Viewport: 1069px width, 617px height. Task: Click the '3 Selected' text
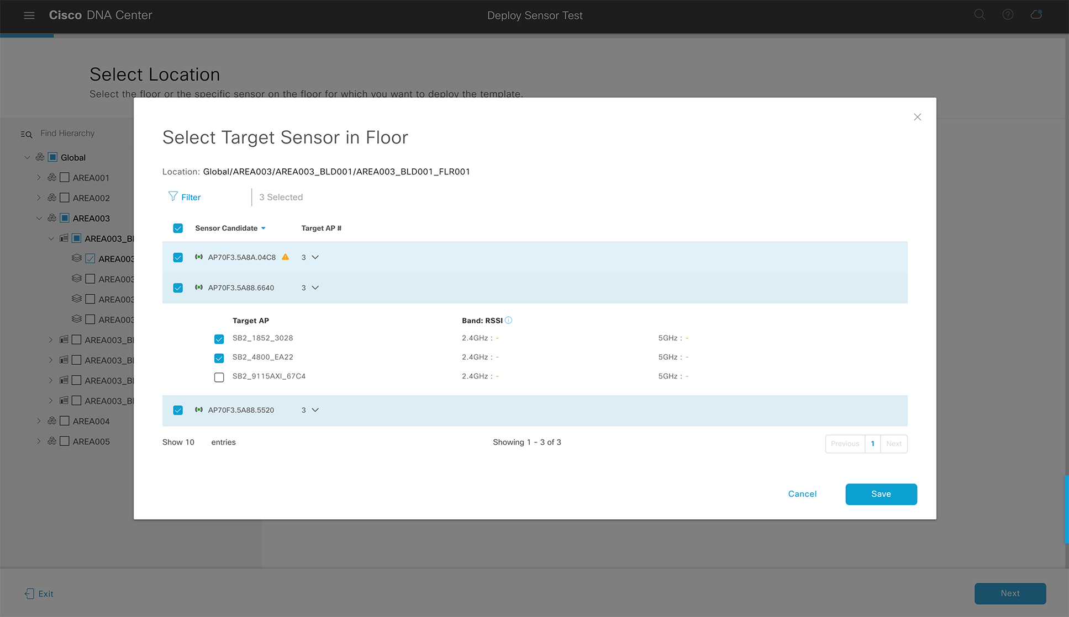[281, 197]
